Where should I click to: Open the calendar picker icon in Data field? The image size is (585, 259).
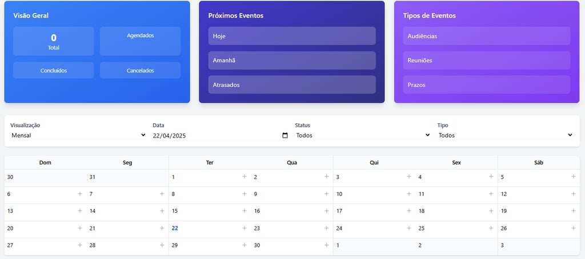[x=285, y=135]
